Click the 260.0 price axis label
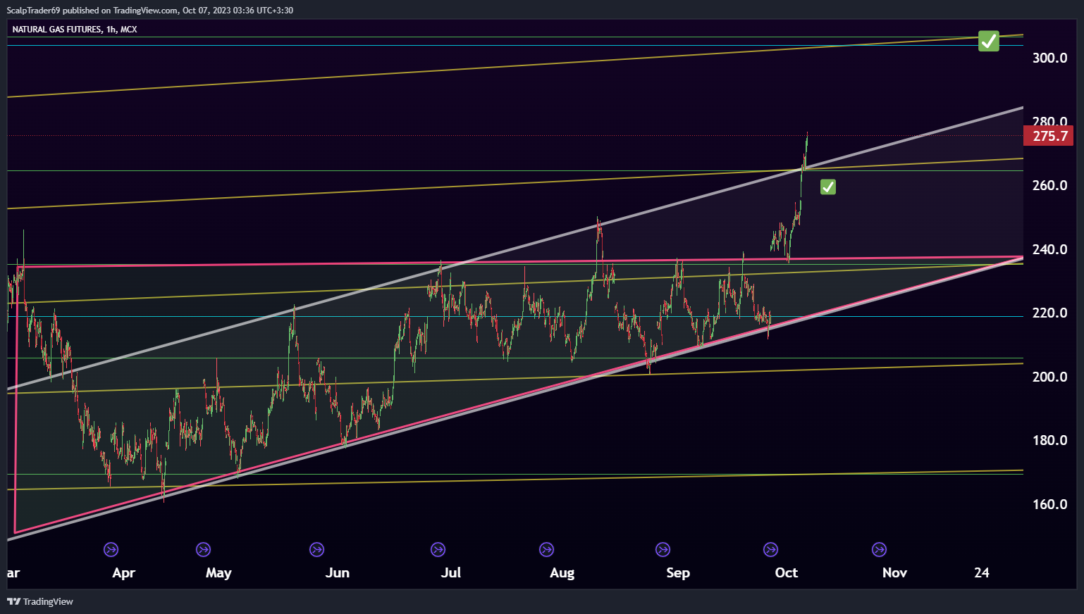The width and height of the screenshot is (1084, 614). [1049, 185]
